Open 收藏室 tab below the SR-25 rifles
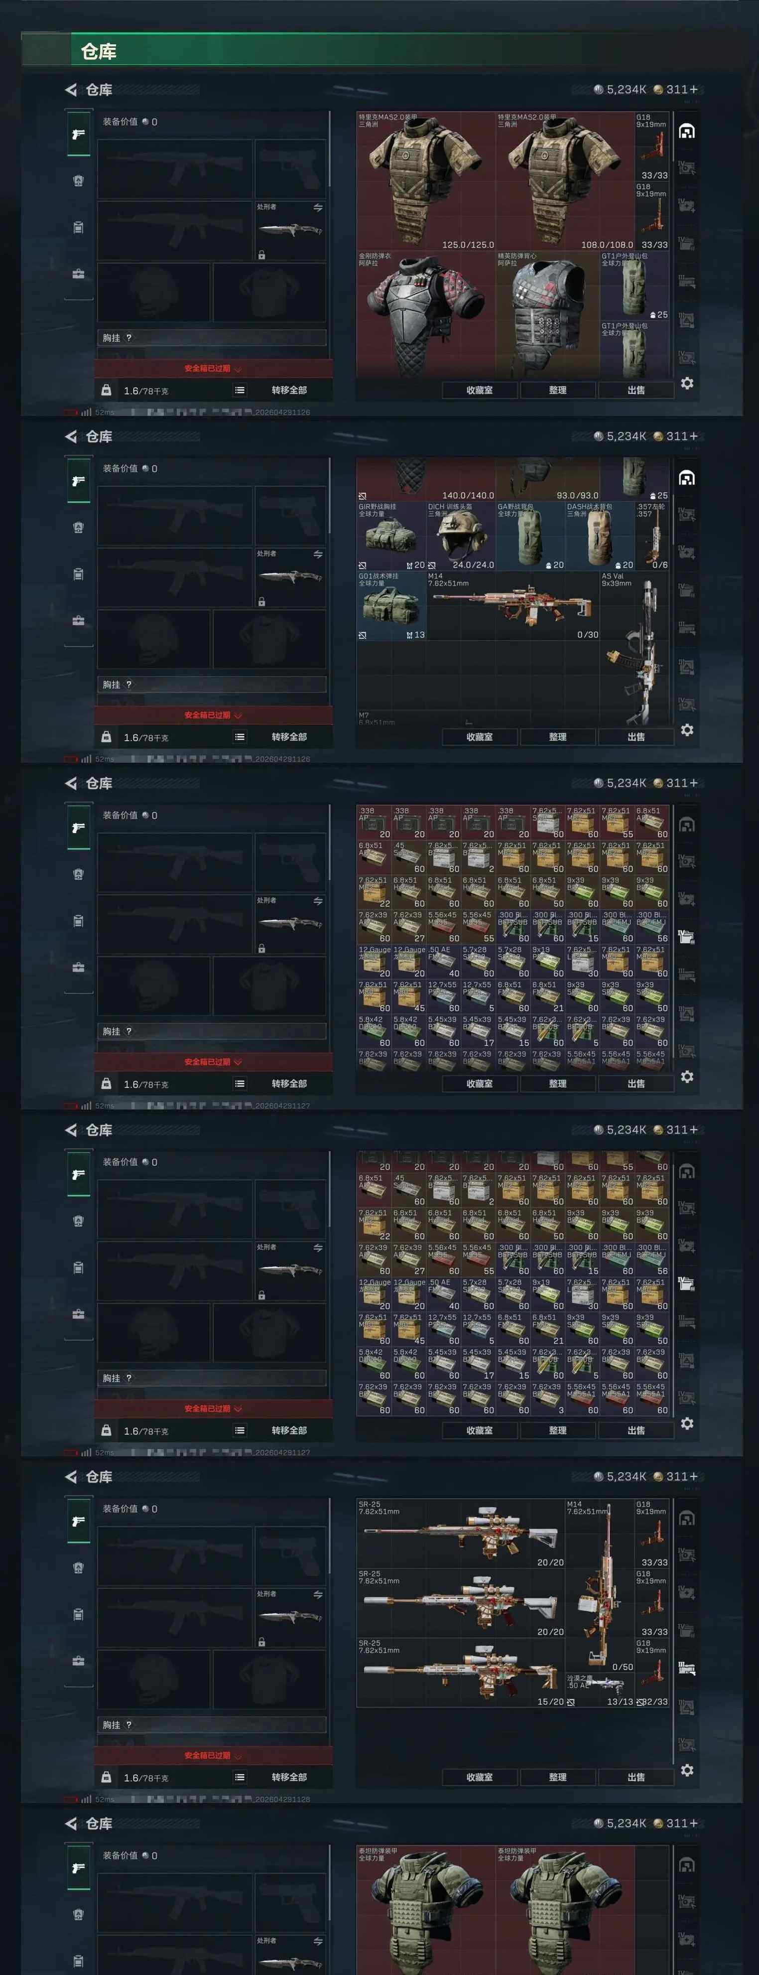Image resolution: width=759 pixels, height=1975 pixels. pos(480,1777)
